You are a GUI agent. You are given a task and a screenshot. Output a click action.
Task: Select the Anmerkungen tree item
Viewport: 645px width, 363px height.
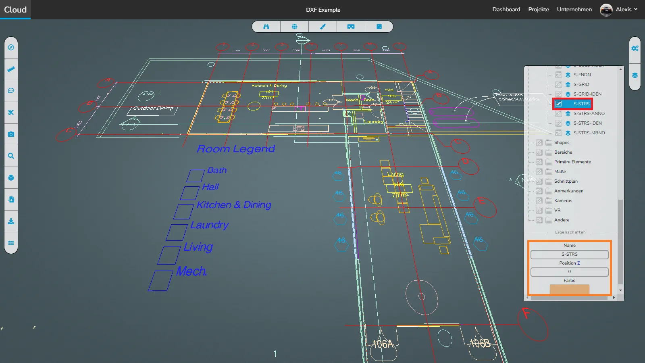pos(568,191)
